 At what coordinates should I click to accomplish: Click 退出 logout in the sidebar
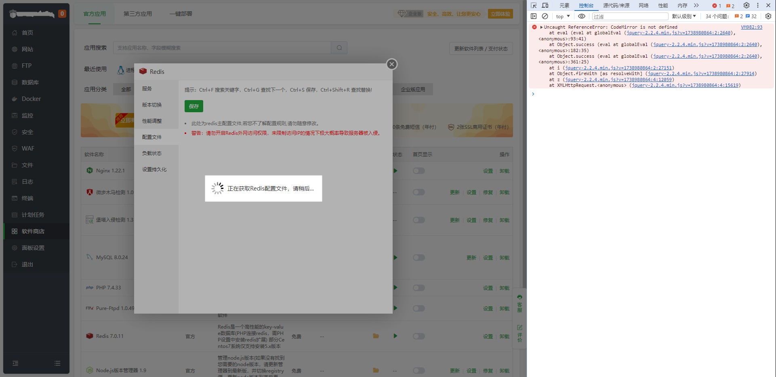36,264
